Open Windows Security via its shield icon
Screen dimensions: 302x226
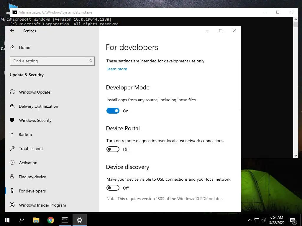pyautogui.click(x=12, y=120)
